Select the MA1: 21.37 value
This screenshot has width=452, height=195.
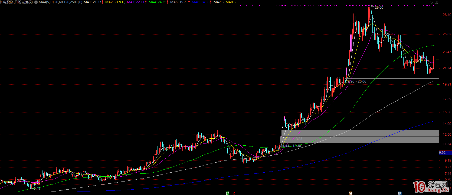pos(92,2)
